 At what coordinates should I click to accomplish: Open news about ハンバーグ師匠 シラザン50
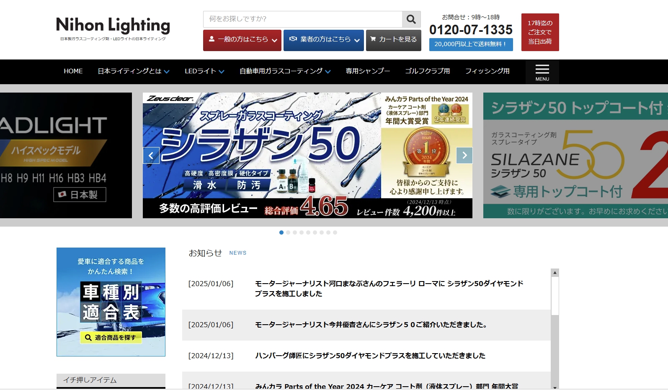370,356
